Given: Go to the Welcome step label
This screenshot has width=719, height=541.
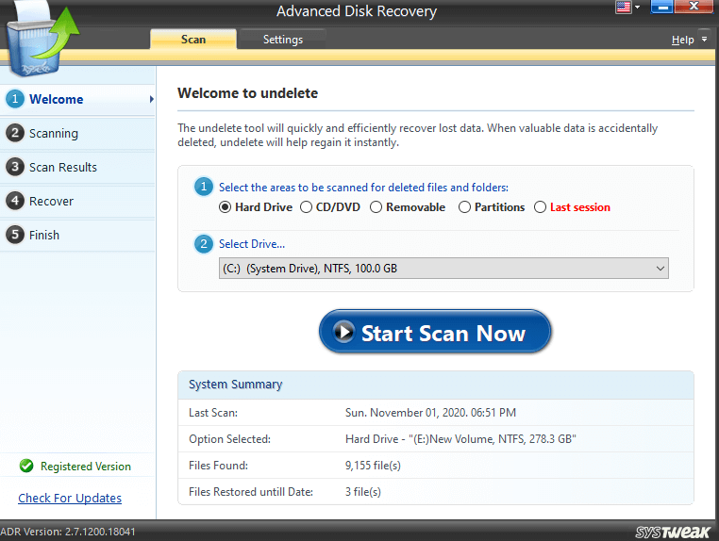Looking at the screenshot, I should 57,99.
